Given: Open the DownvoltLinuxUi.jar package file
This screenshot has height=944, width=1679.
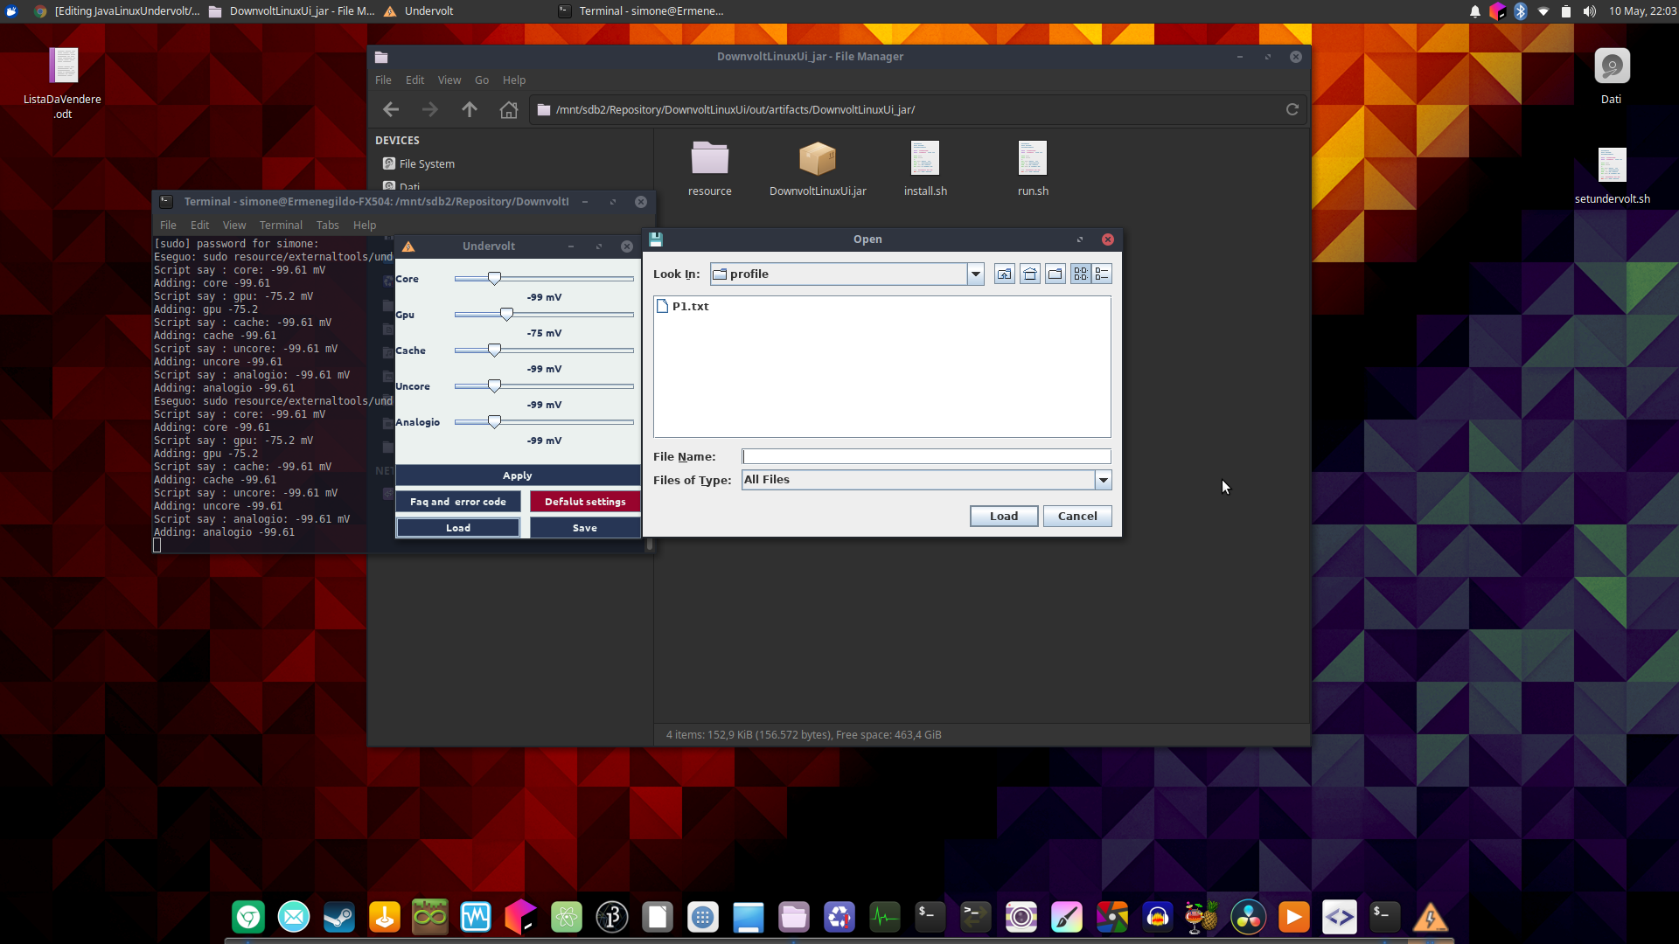Looking at the screenshot, I should (817, 161).
